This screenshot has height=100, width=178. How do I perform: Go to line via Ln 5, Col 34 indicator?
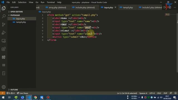(x=127, y=93)
